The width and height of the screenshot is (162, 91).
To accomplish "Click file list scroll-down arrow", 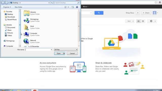I will point(79,46).
